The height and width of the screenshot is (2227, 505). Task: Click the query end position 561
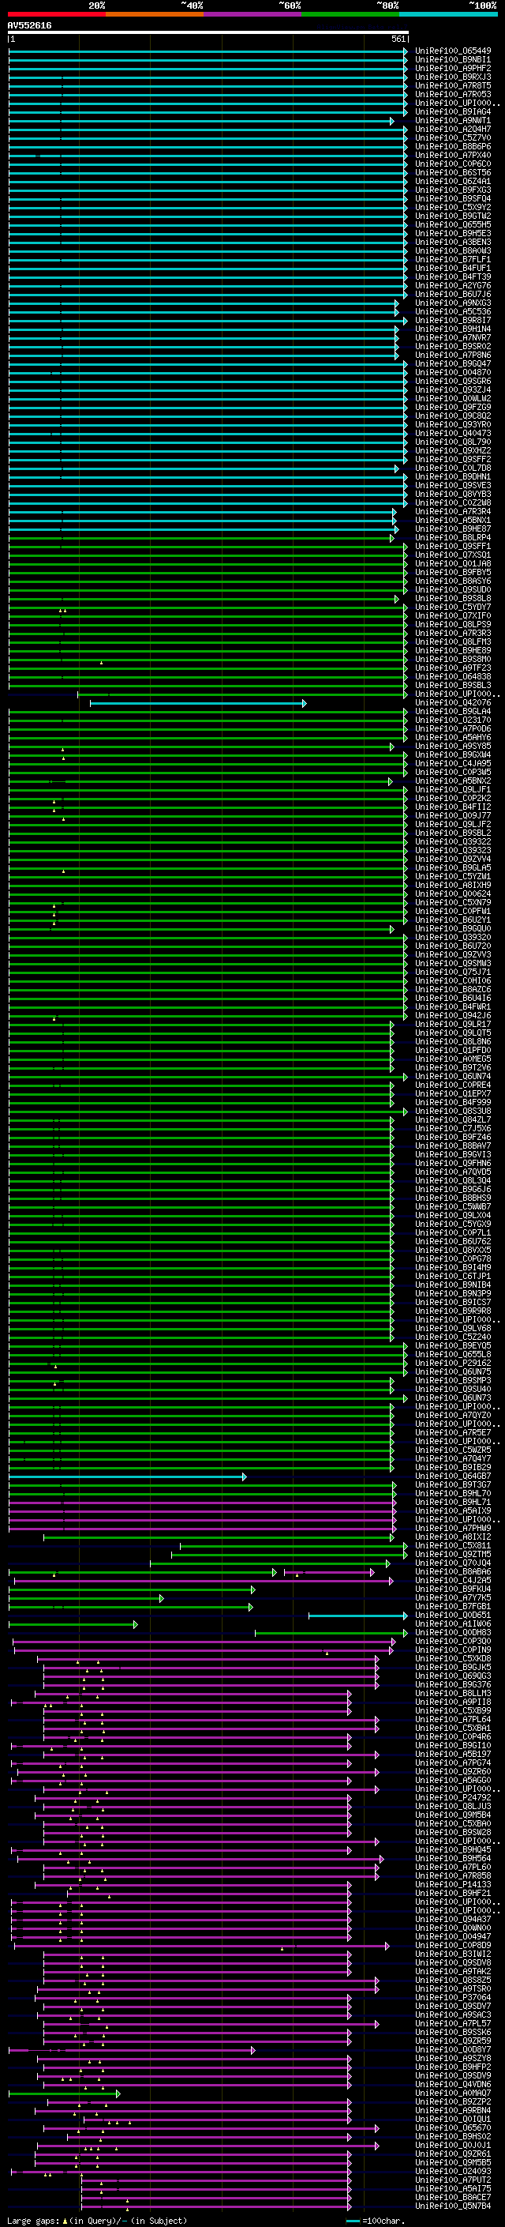[398, 39]
